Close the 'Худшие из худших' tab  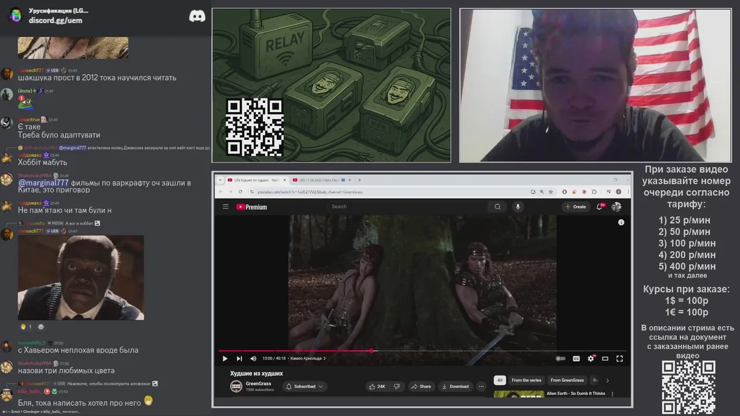(x=283, y=180)
